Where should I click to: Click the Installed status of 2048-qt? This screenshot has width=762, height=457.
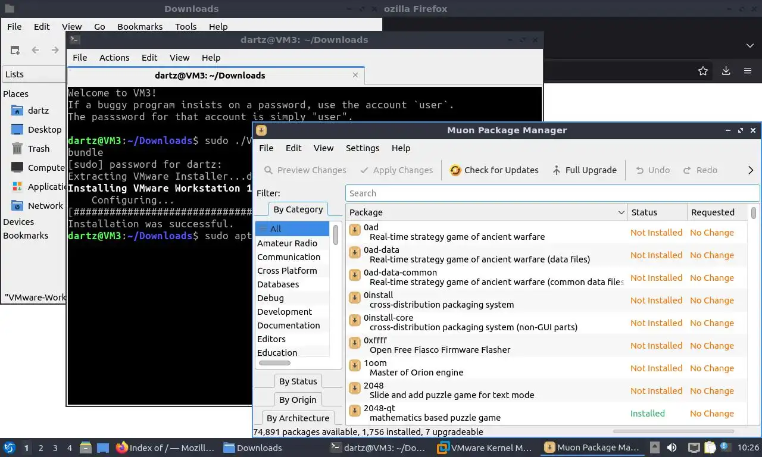[x=647, y=414]
